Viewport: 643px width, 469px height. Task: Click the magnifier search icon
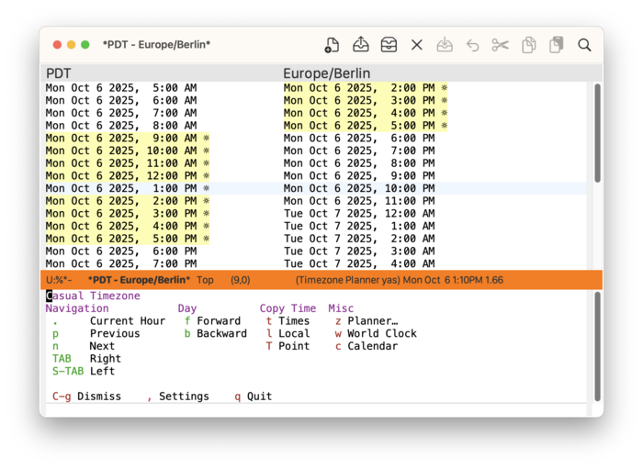[x=584, y=45]
